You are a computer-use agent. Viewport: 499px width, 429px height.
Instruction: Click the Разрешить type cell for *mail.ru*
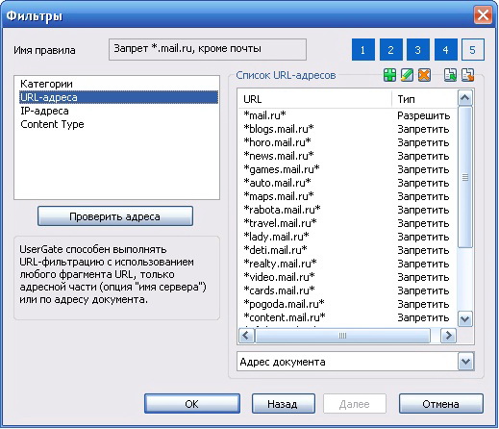424,115
